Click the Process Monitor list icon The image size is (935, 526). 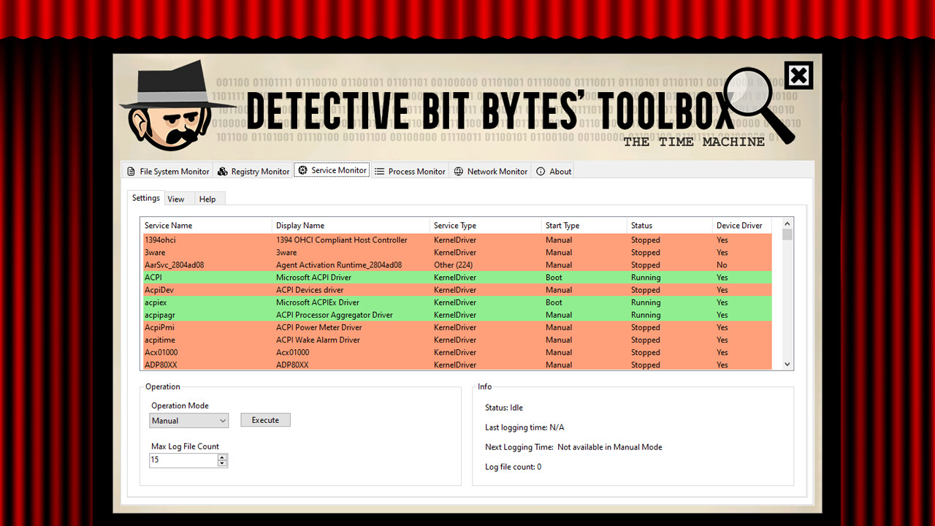[x=379, y=171]
